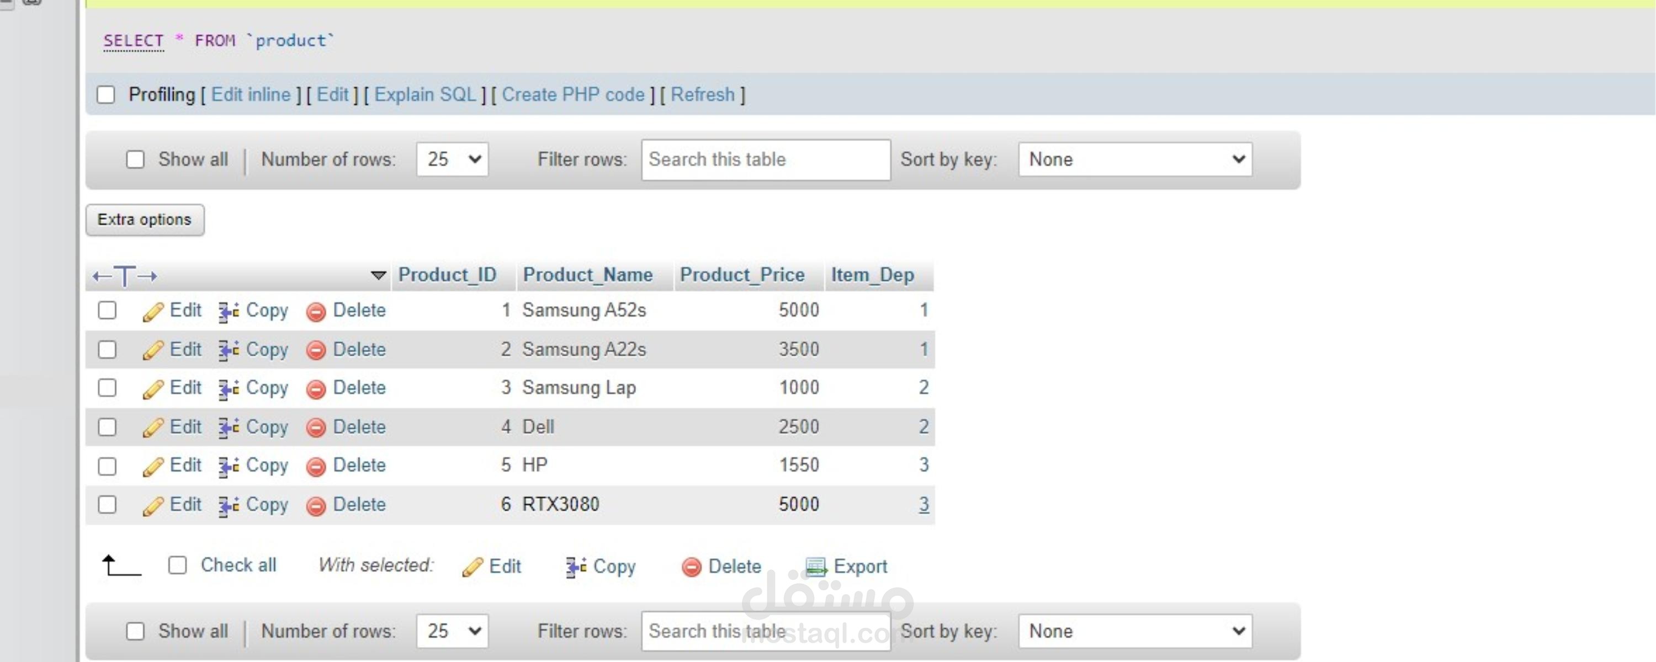The image size is (1656, 662).
Task: Click top Search this table field
Action: tap(765, 159)
